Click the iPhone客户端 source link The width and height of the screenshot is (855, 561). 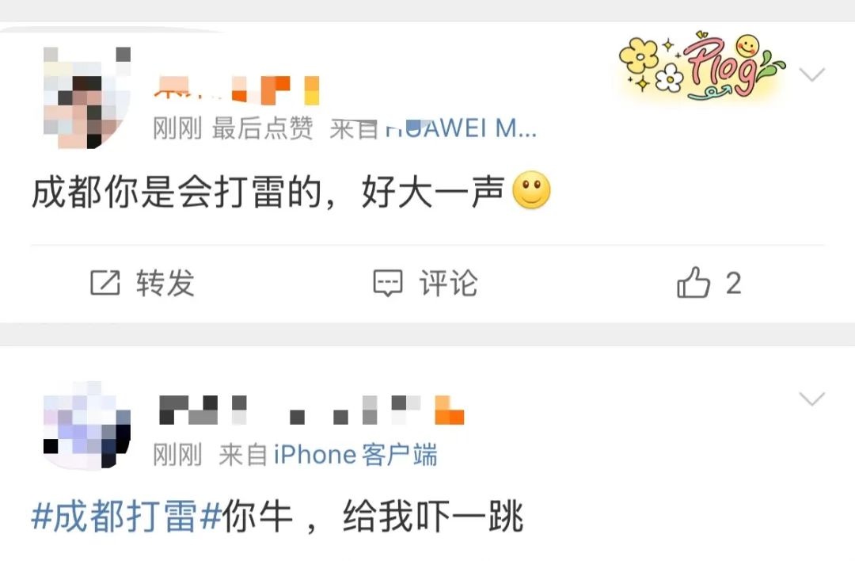(355, 455)
